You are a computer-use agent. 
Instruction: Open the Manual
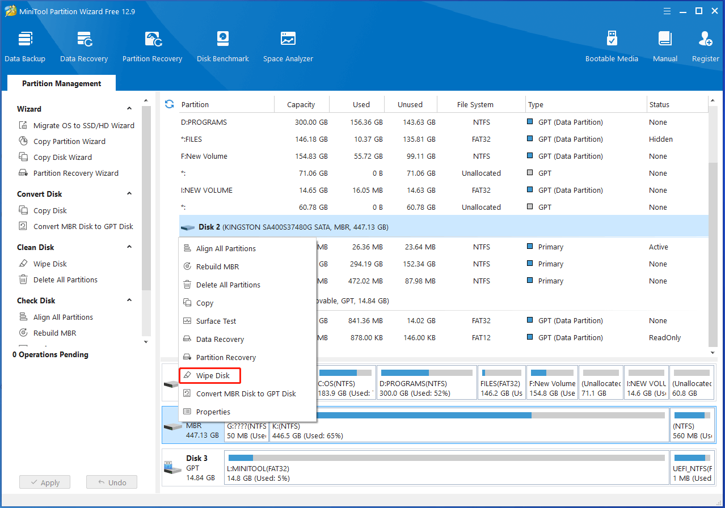[664, 45]
